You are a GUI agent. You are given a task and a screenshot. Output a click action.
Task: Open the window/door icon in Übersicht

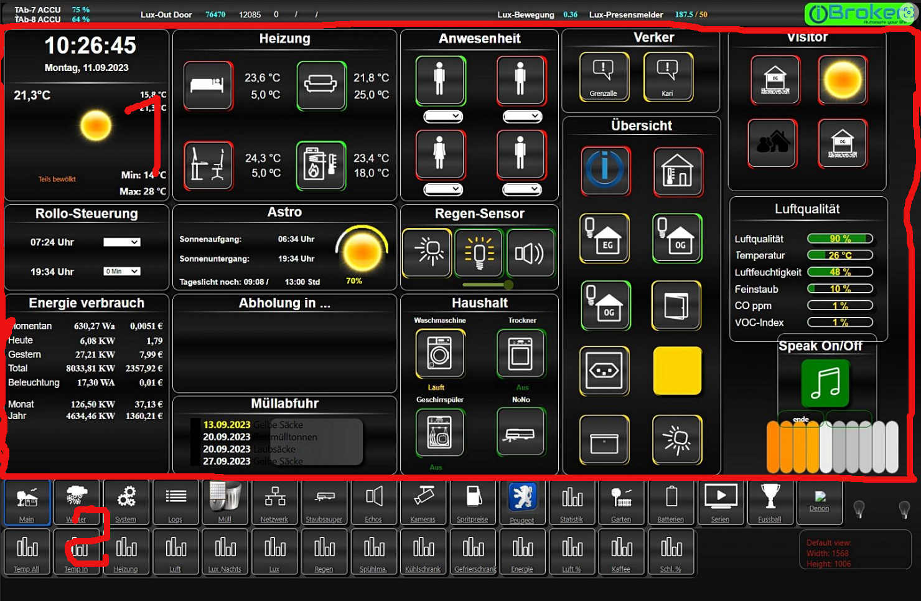pos(676,305)
